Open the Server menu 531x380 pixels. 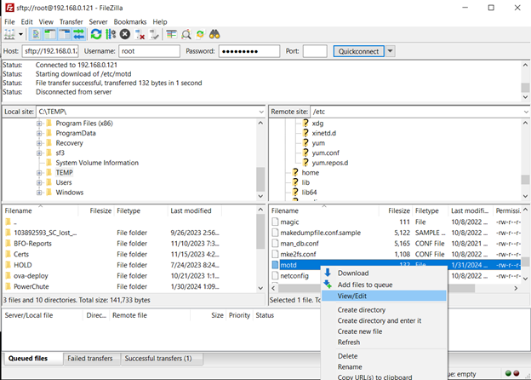98,21
